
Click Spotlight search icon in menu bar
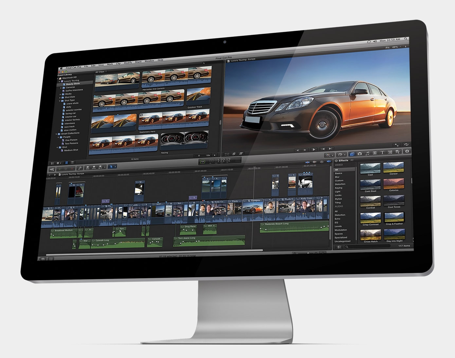[406, 39]
